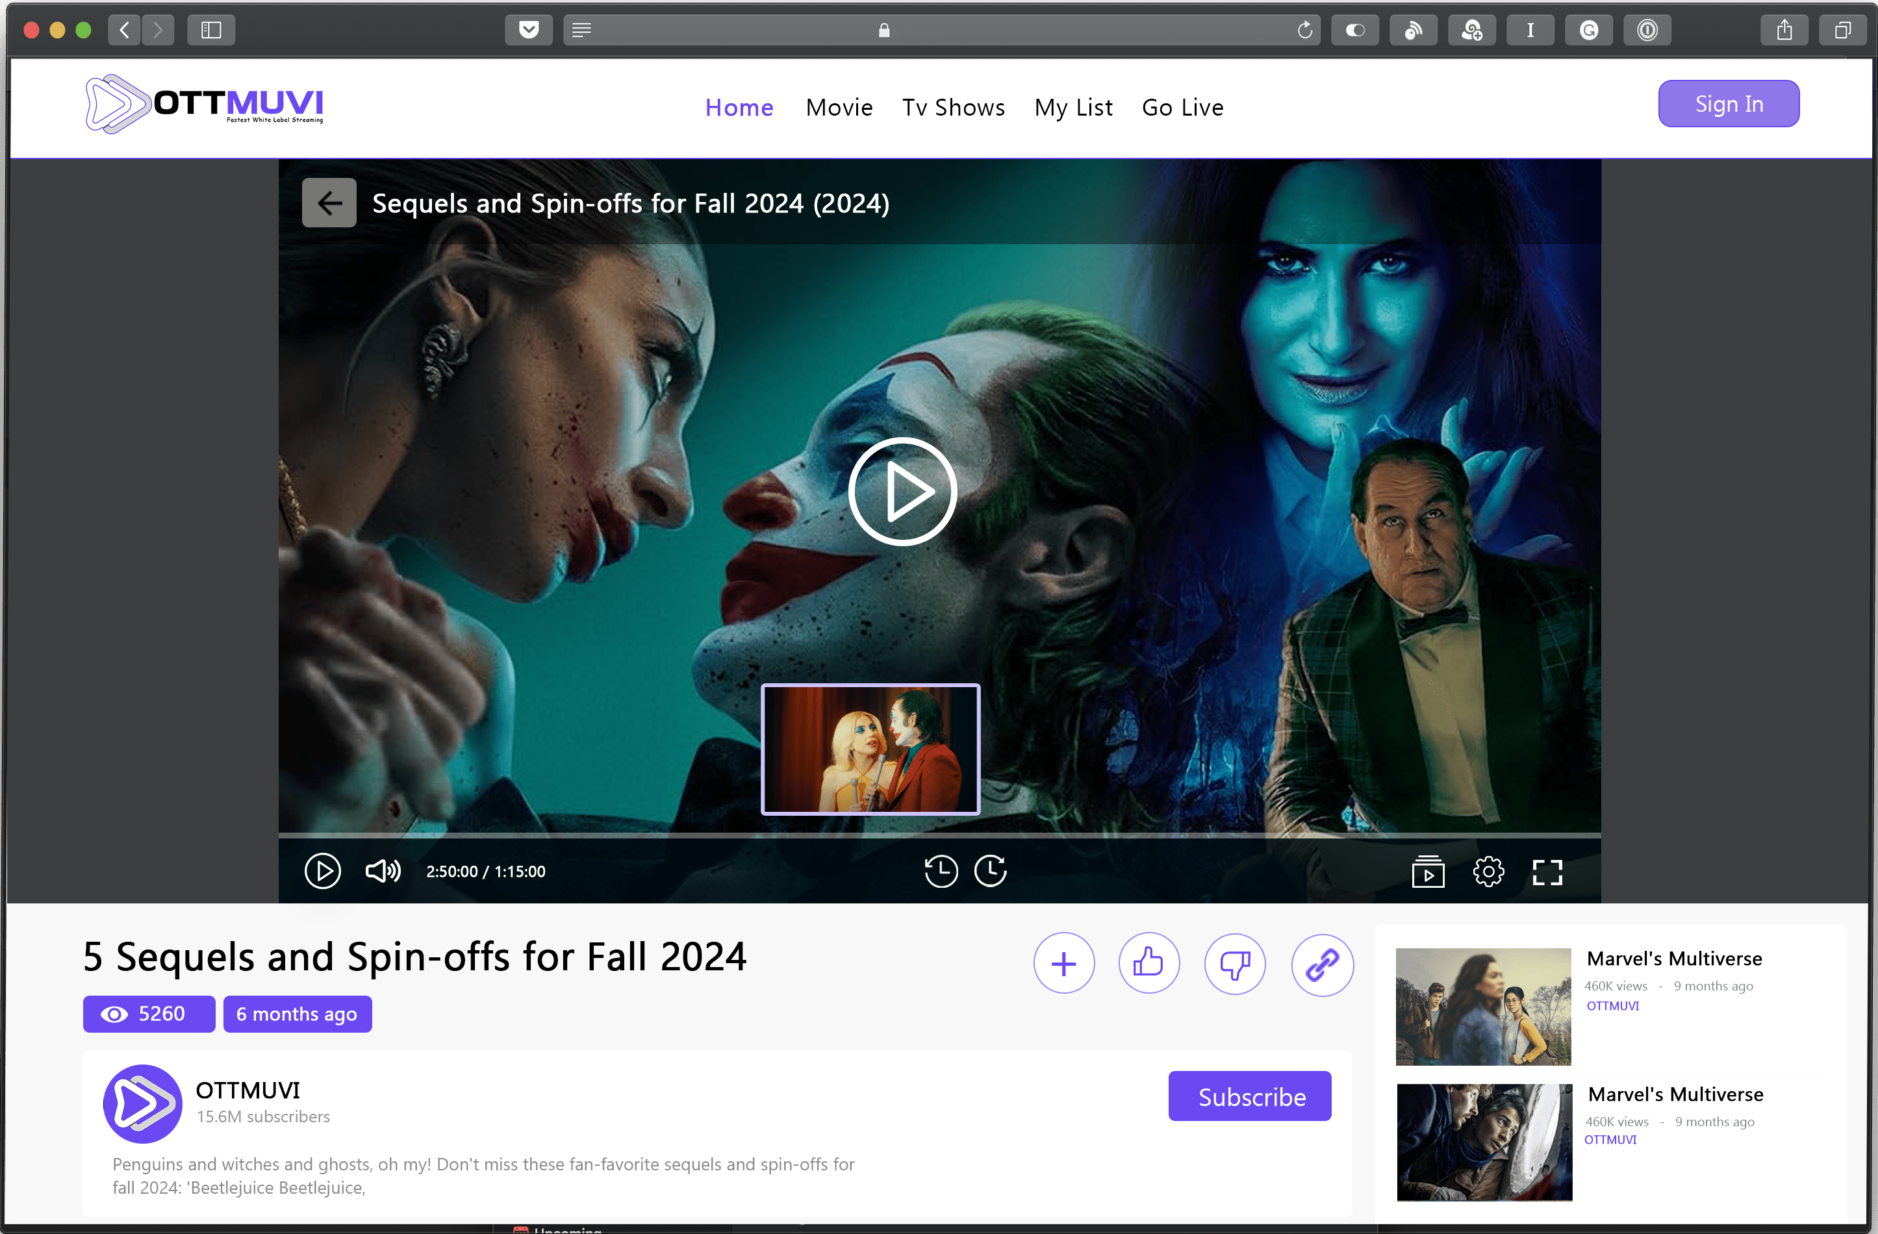This screenshot has height=1234, width=1878.
Task: Skip the video forward 10 seconds
Action: (991, 871)
